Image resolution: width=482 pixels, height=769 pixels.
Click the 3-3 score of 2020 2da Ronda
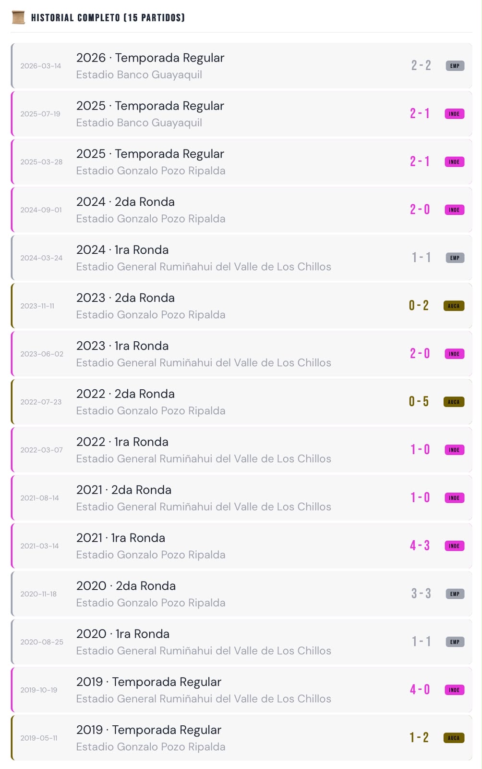(421, 594)
